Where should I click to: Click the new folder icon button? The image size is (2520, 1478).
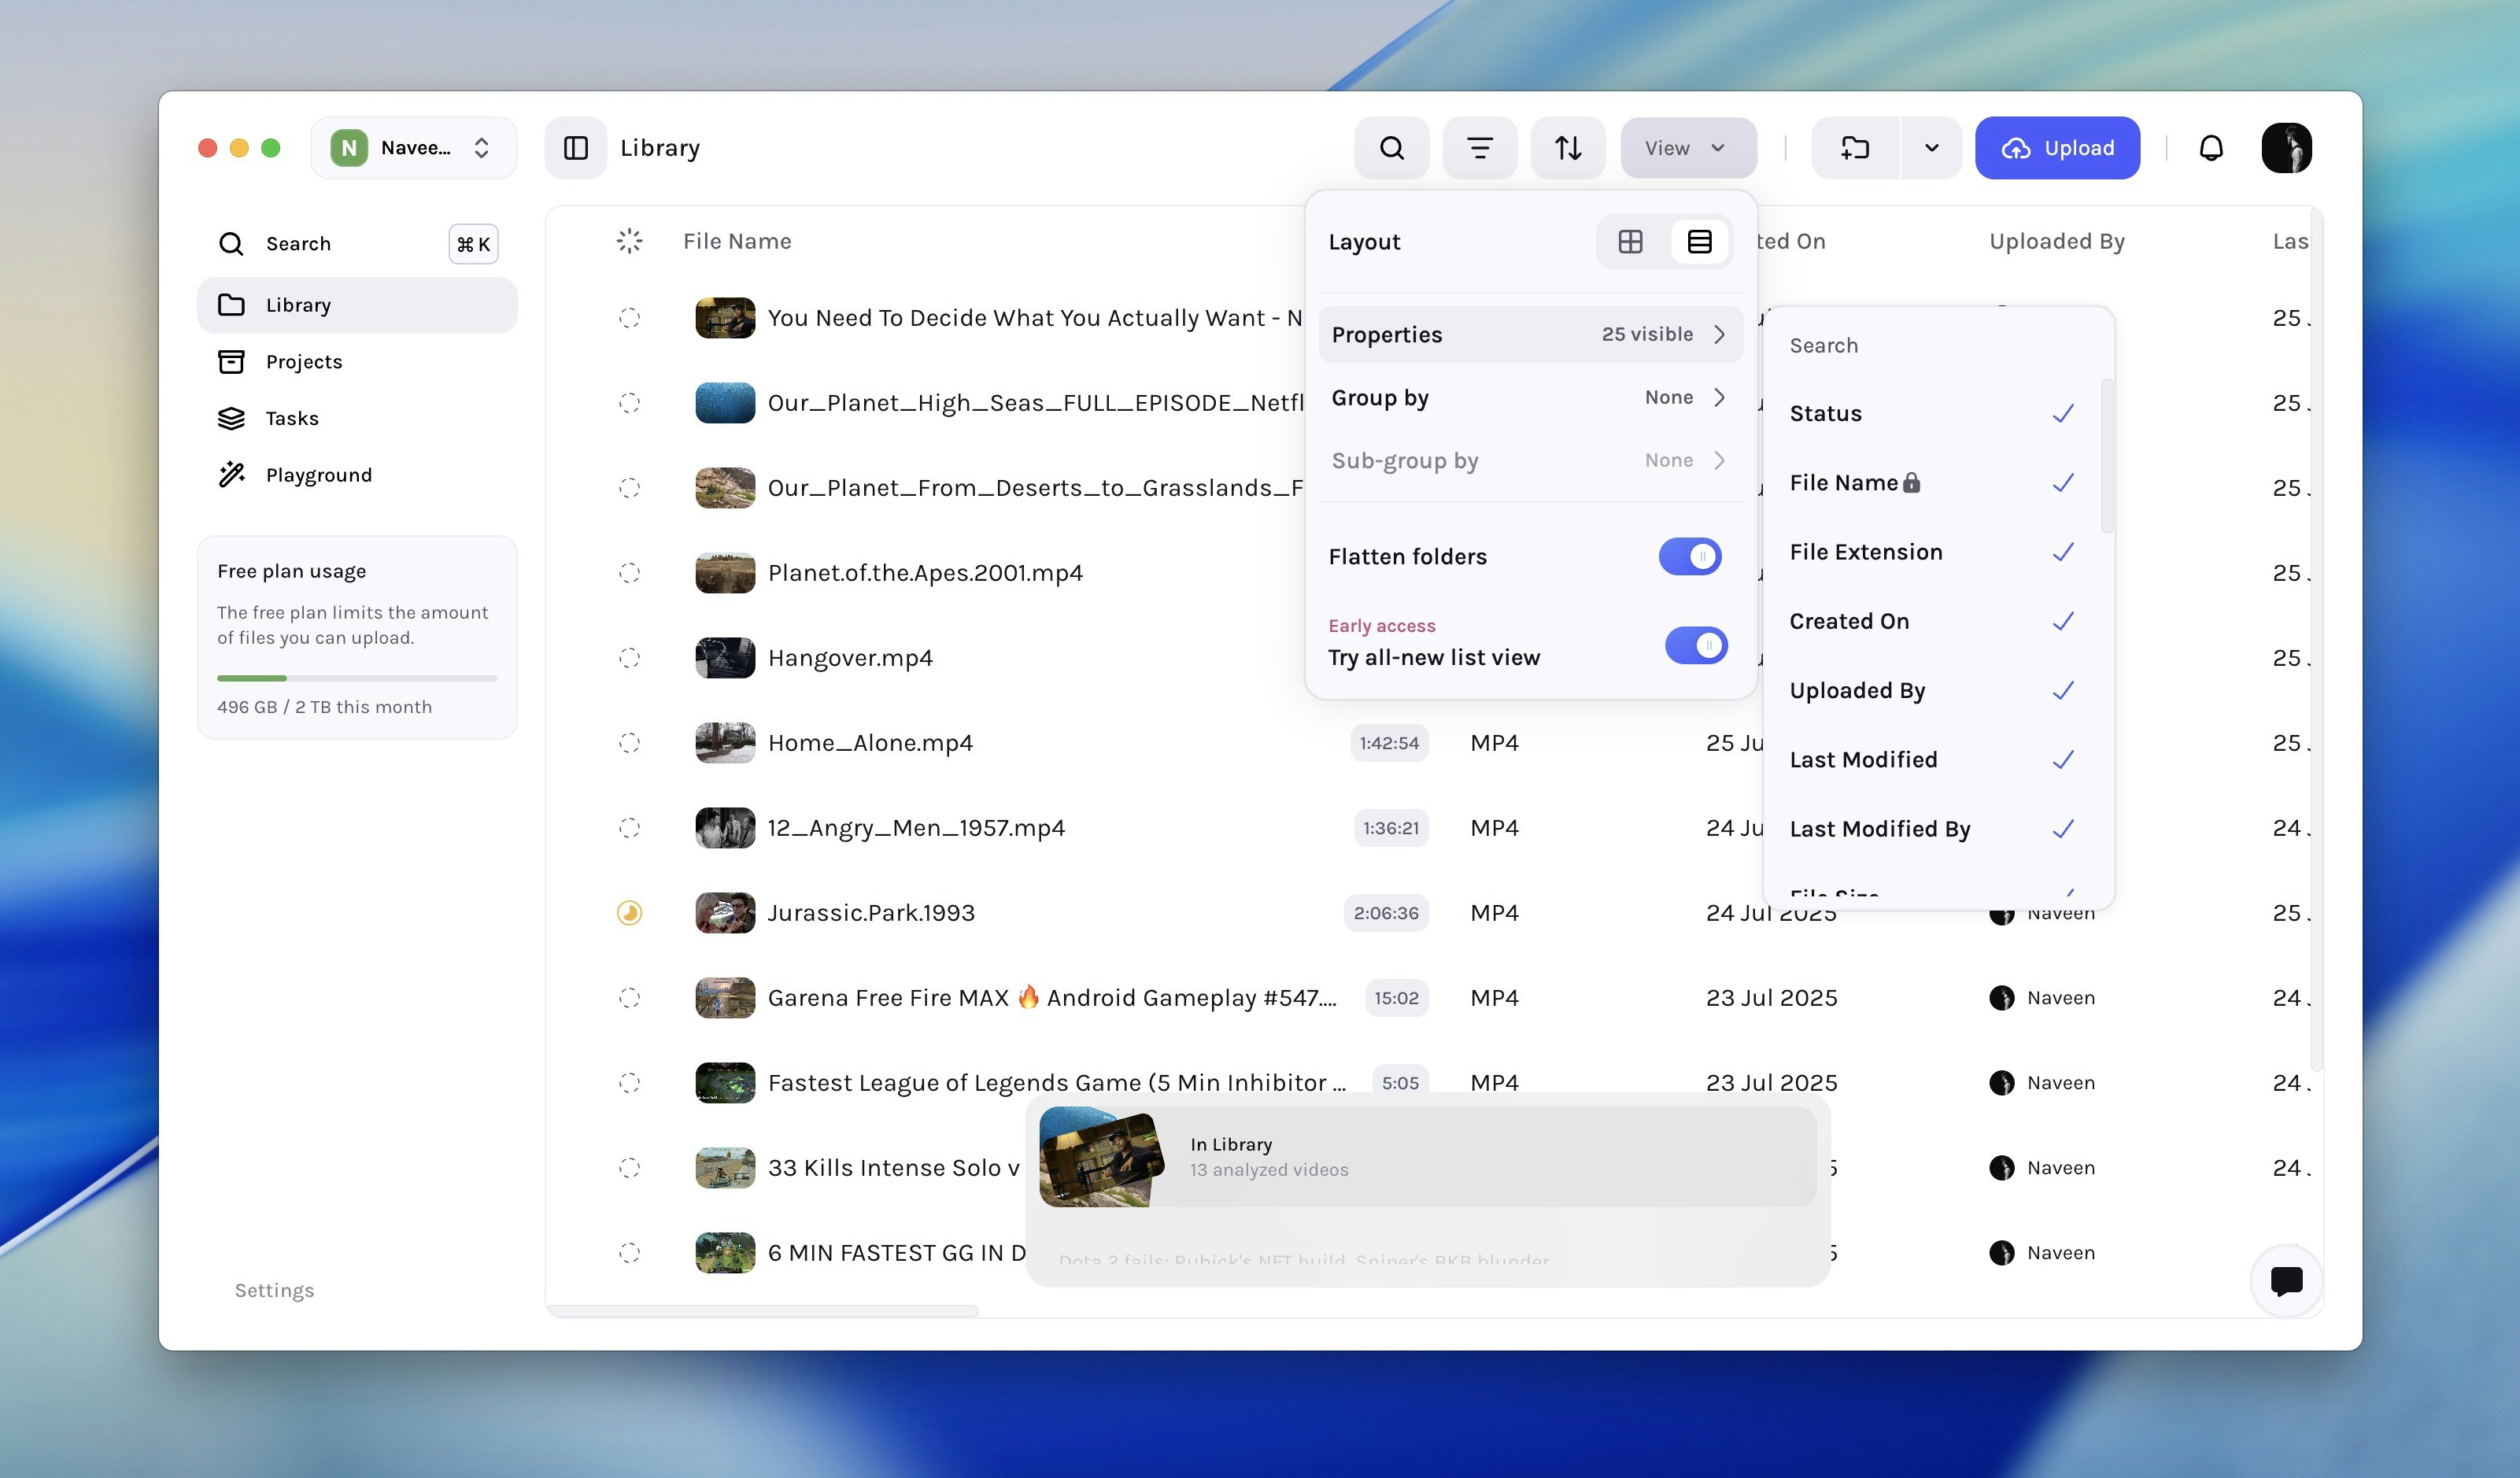pos(1855,148)
